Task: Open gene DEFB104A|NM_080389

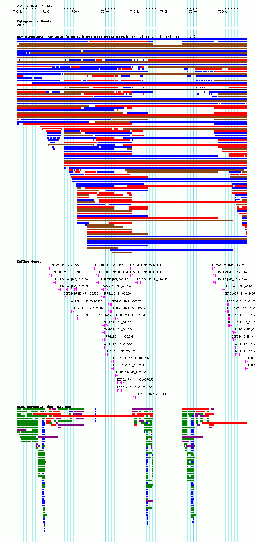Action: point(125,301)
